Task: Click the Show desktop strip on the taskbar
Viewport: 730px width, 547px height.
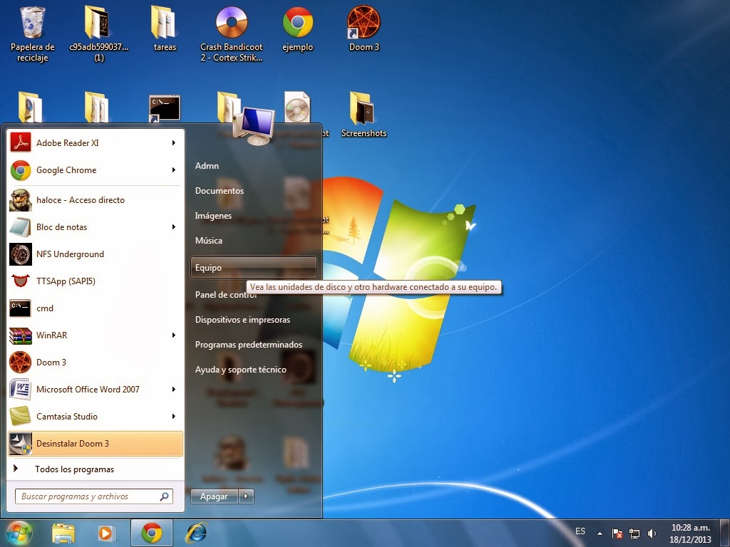Action: [725, 533]
